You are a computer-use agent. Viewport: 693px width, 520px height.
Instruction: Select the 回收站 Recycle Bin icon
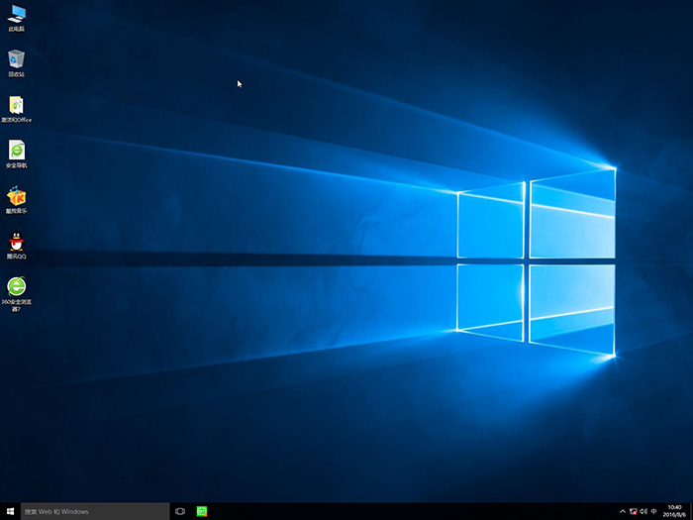(x=17, y=59)
